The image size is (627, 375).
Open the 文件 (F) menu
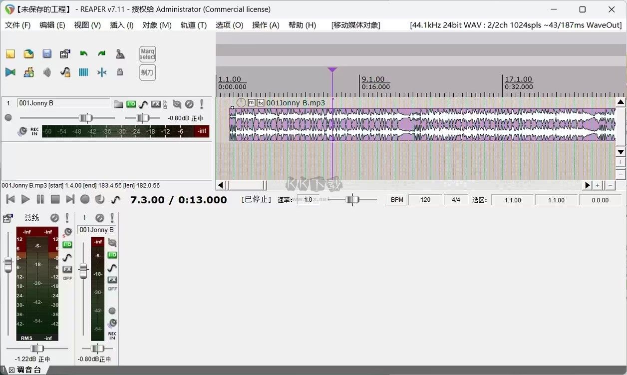17,25
